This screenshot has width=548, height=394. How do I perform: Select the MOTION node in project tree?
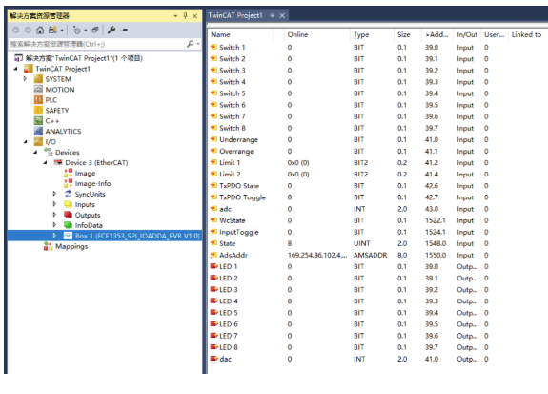click(60, 90)
